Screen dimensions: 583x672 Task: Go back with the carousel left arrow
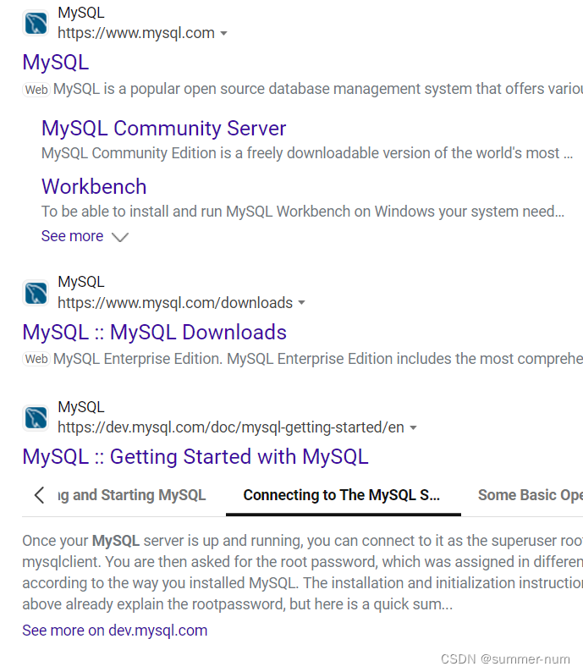tap(40, 495)
